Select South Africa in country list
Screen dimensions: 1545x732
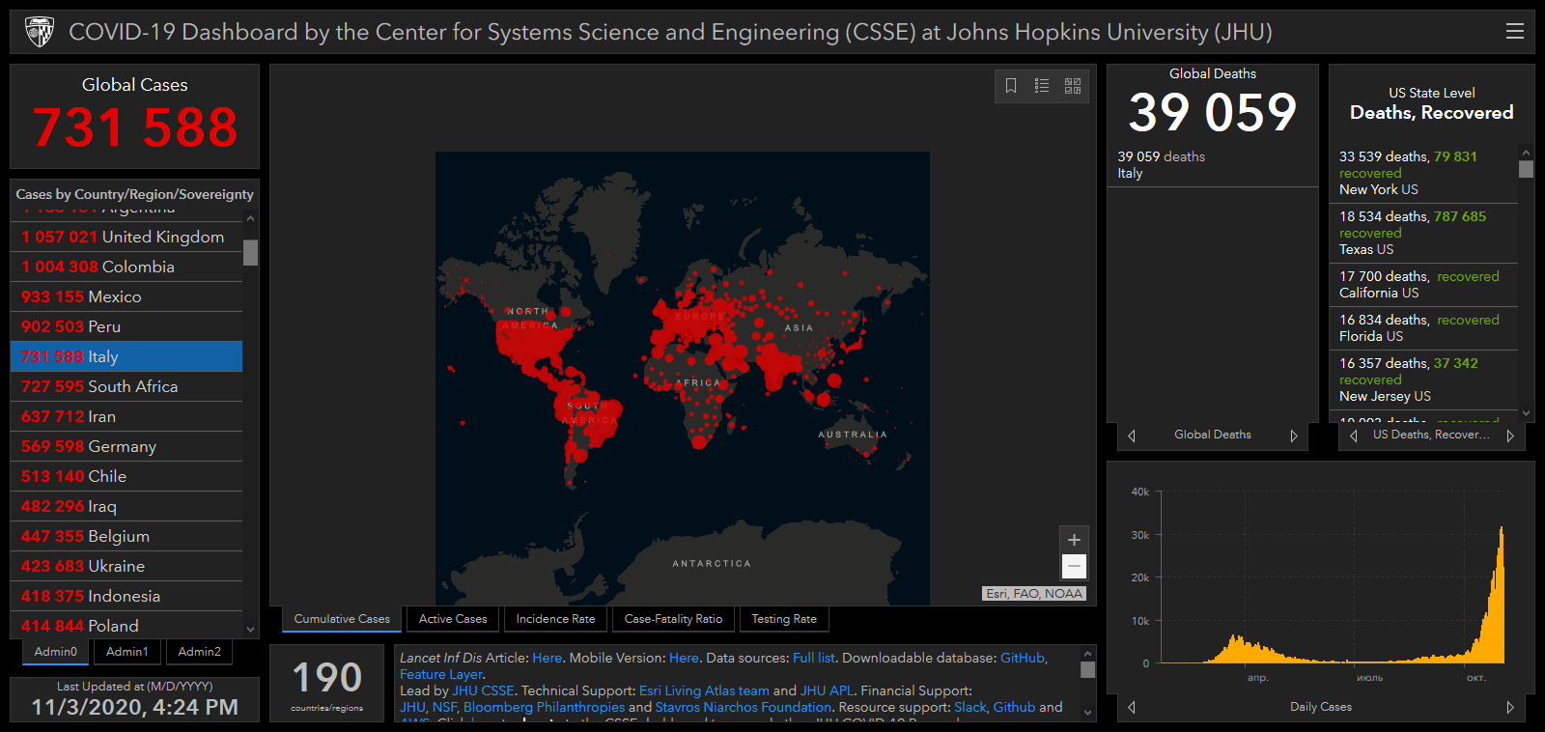click(x=126, y=386)
